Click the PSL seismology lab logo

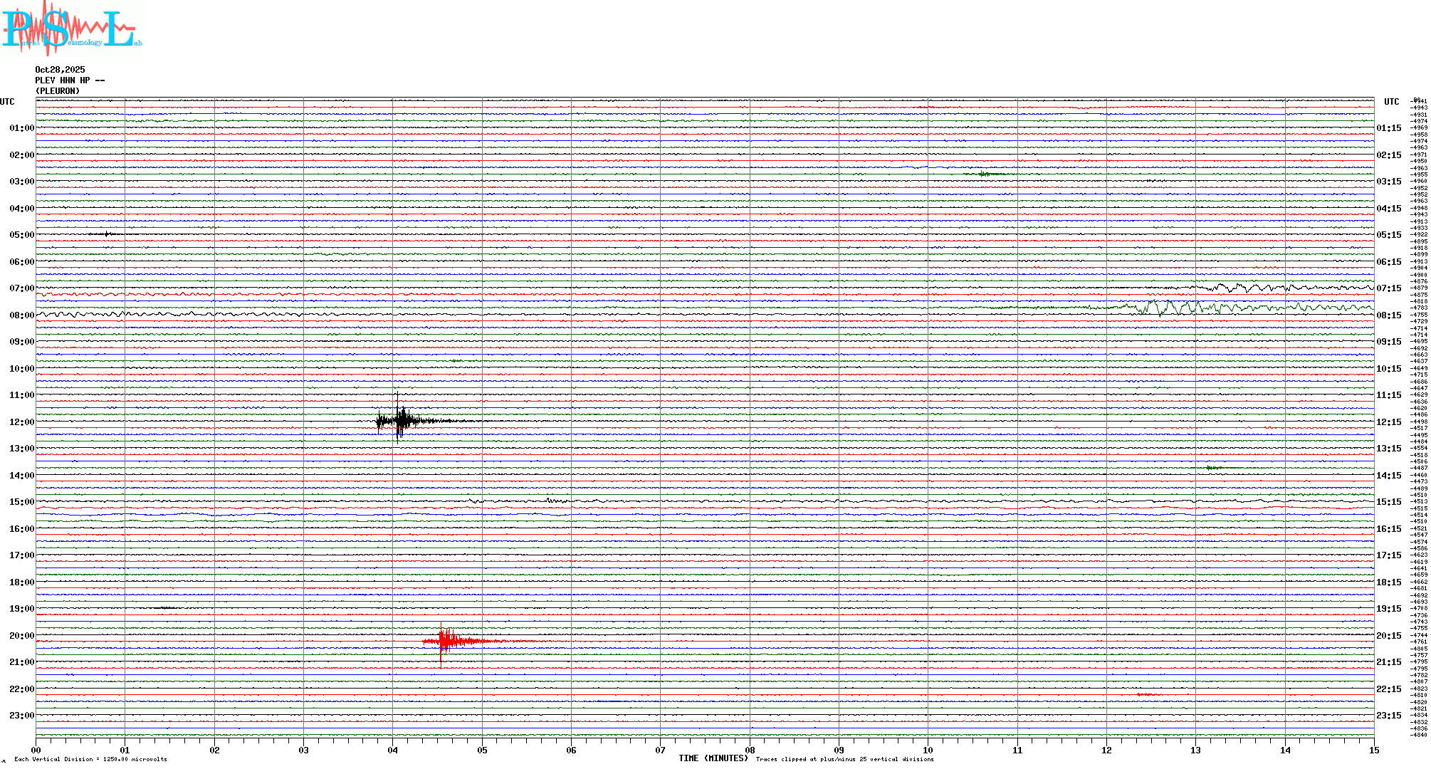[71, 28]
